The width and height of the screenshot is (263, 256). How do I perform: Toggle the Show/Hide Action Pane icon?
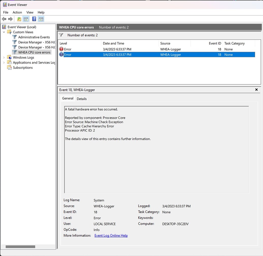(41, 19)
